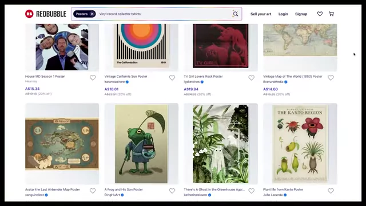Favorite the Vintage Map of The World Poster
Image resolution: width=366 pixels, height=206 pixels.
point(331,78)
